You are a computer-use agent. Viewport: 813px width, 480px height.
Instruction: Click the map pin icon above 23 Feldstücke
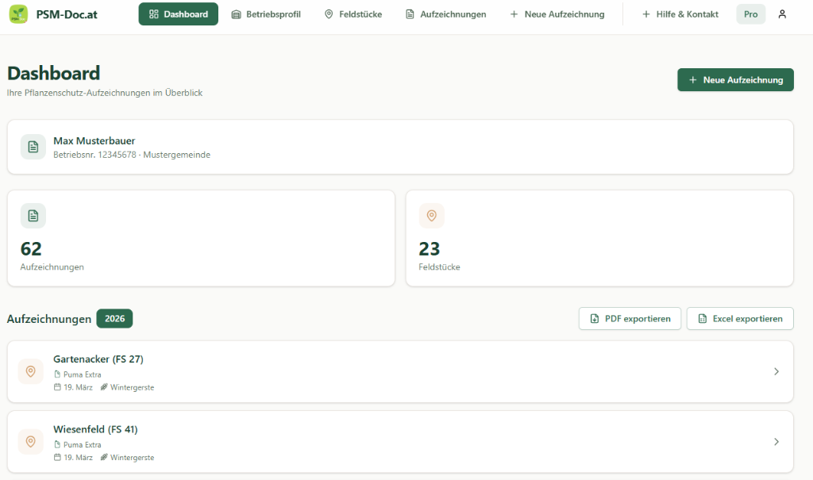431,216
